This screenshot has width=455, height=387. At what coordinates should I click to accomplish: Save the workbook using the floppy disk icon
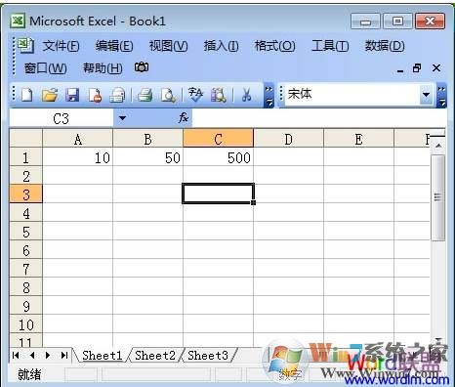pyautogui.click(x=72, y=96)
